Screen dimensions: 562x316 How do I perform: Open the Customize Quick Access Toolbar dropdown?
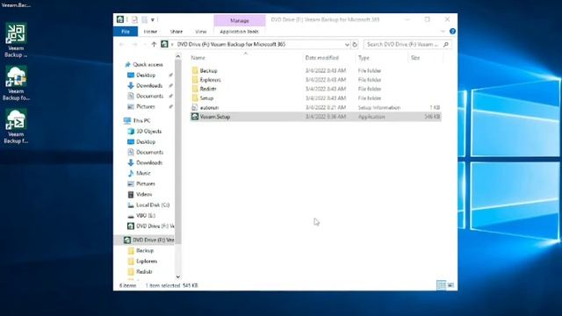[x=153, y=20]
